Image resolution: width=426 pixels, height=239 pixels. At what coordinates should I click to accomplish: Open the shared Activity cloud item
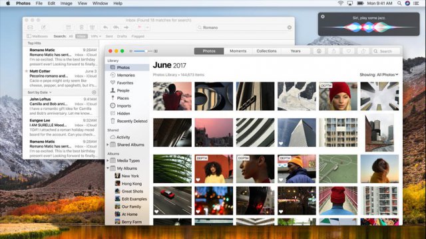[x=120, y=137]
